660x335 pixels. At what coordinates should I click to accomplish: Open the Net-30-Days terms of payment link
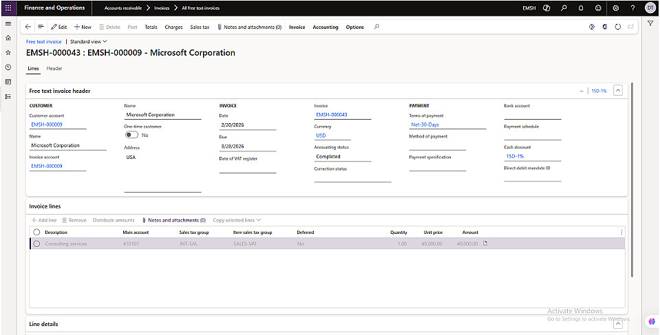tap(425, 125)
